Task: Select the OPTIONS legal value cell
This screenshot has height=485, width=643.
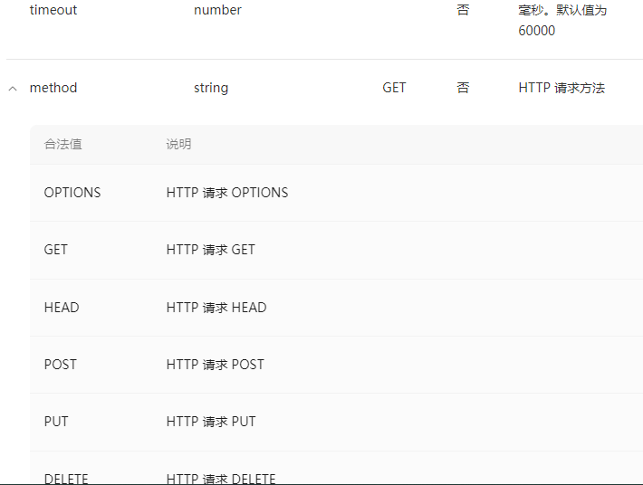Action: (72, 193)
